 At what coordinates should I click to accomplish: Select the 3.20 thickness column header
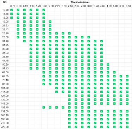(96, 6)
